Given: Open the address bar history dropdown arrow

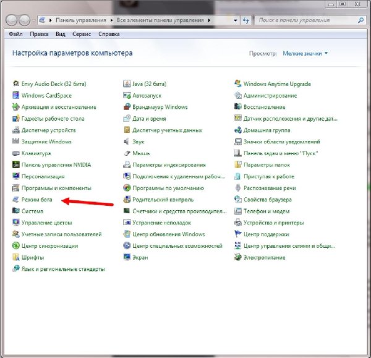Looking at the screenshot, I should tap(236, 20).
